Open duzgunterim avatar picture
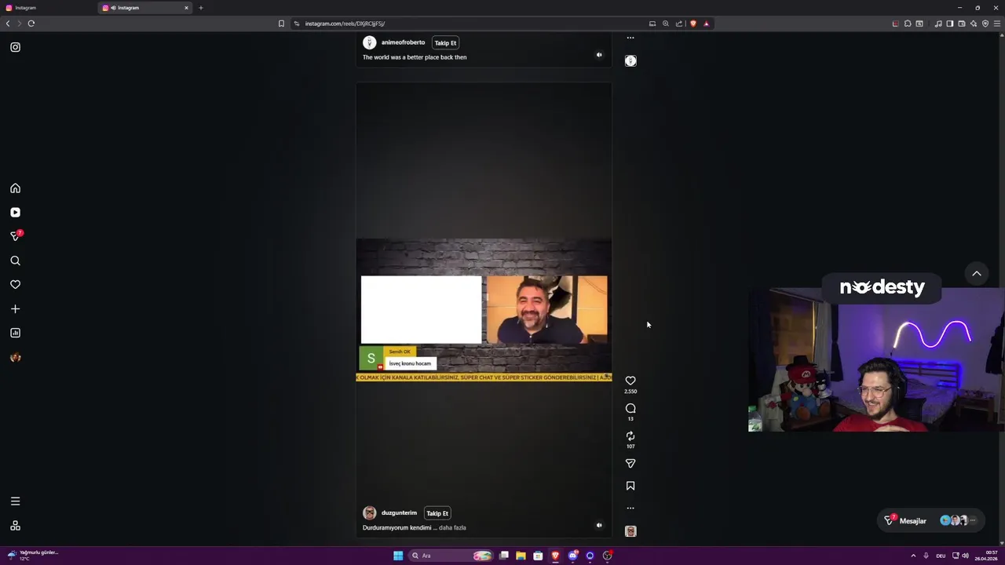 [x=369, y=513]
